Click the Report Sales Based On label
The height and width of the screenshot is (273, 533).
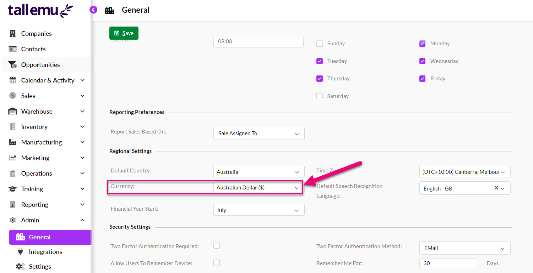[x=138, y=132]
